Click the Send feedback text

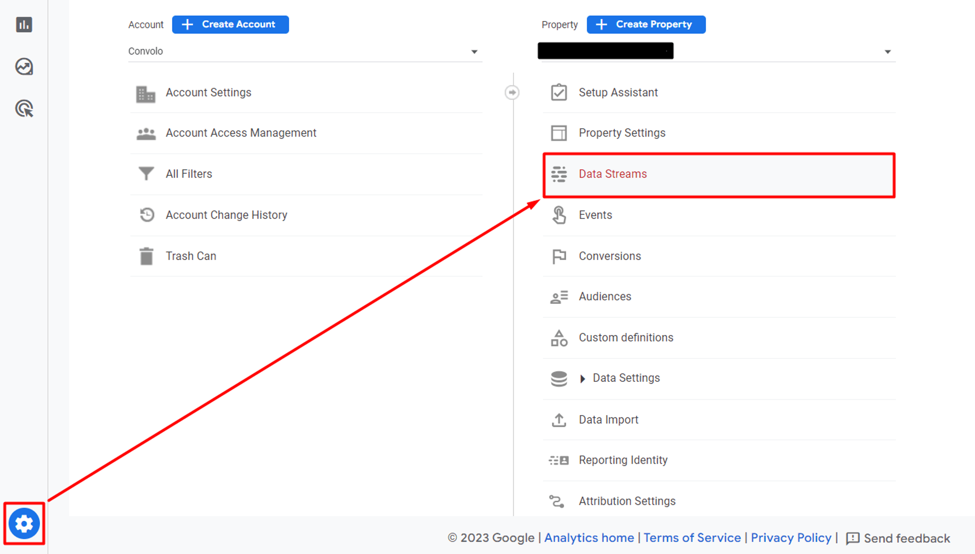[x=907, y=538]
